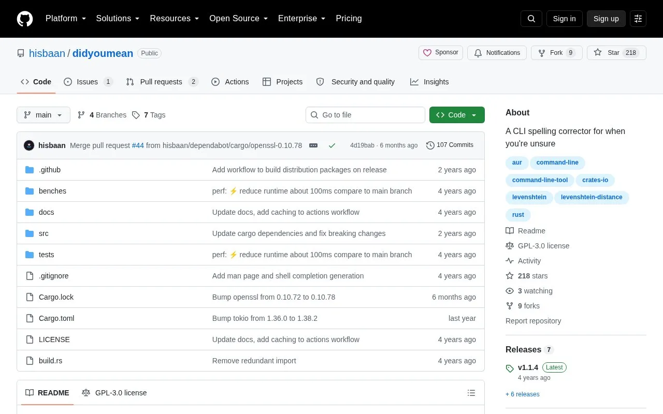Select the README tab in the file viewer

click(x=48, y=393)
